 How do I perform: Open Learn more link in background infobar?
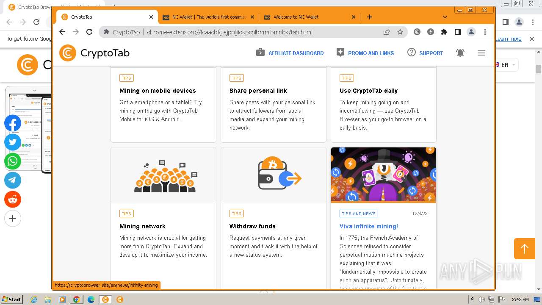[x=509, y=39]
